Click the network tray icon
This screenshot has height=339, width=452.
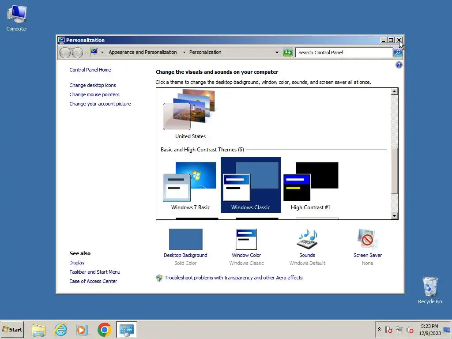[399, 329]
